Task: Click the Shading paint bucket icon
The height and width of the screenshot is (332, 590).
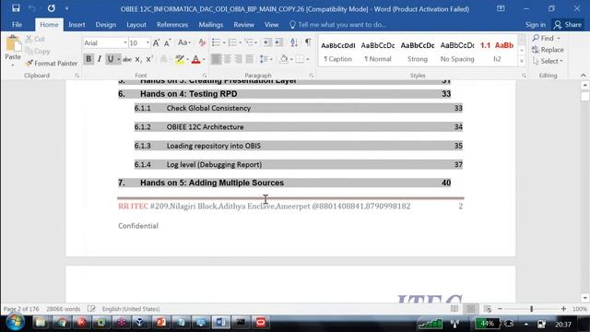Action: pos(284,59)
